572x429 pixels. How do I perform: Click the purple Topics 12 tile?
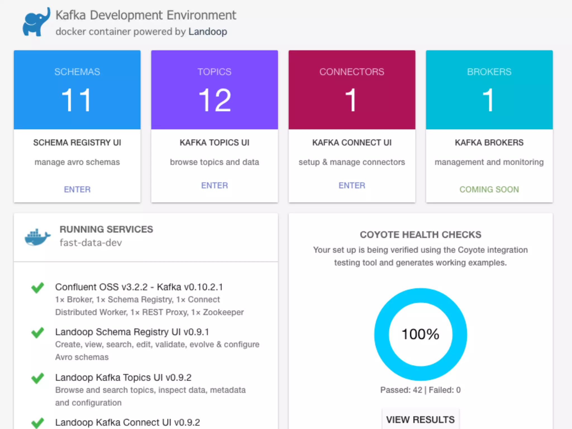pos(214,90)
